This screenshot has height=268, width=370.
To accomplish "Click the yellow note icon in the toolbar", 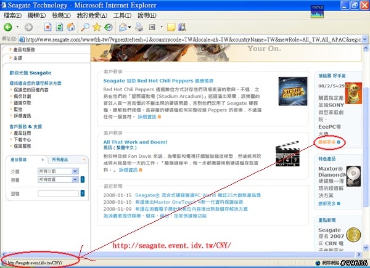I will 171,27.
